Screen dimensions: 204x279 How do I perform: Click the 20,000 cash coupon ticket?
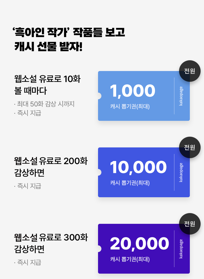144,248
